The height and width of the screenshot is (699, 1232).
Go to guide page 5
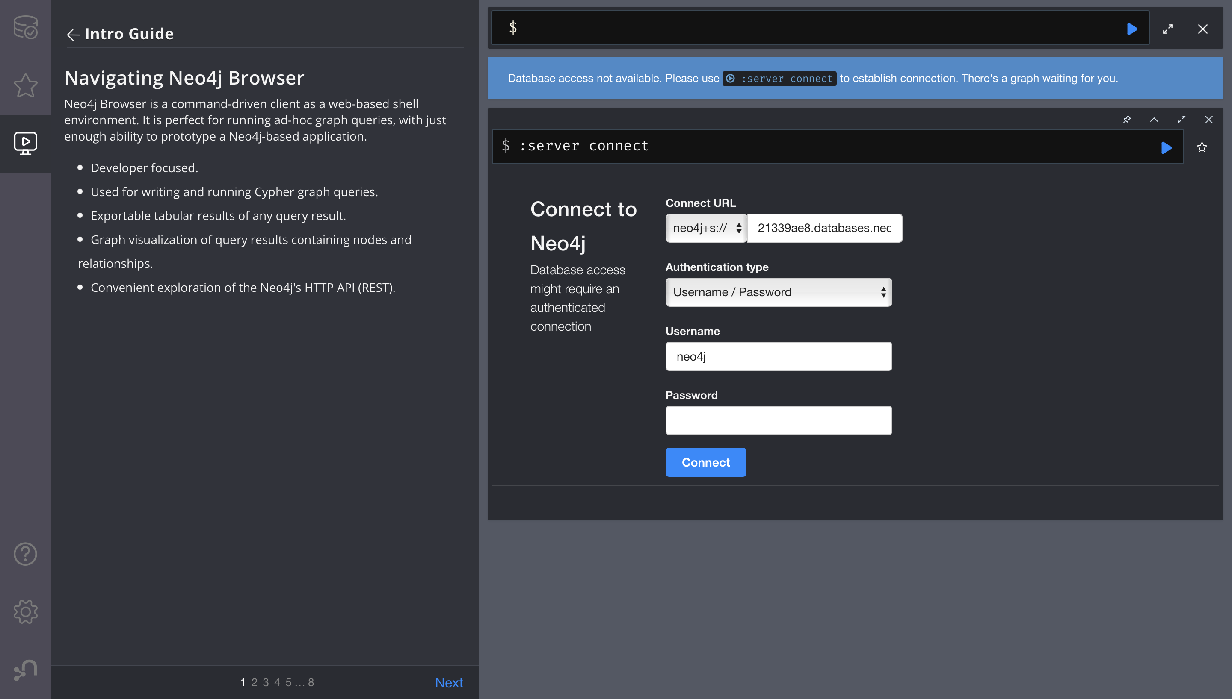tap(288, 682)
